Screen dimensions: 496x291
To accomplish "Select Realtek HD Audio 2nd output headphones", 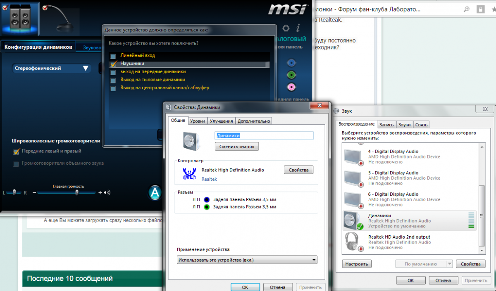I will pyautogui.click(x=399, y=242).
